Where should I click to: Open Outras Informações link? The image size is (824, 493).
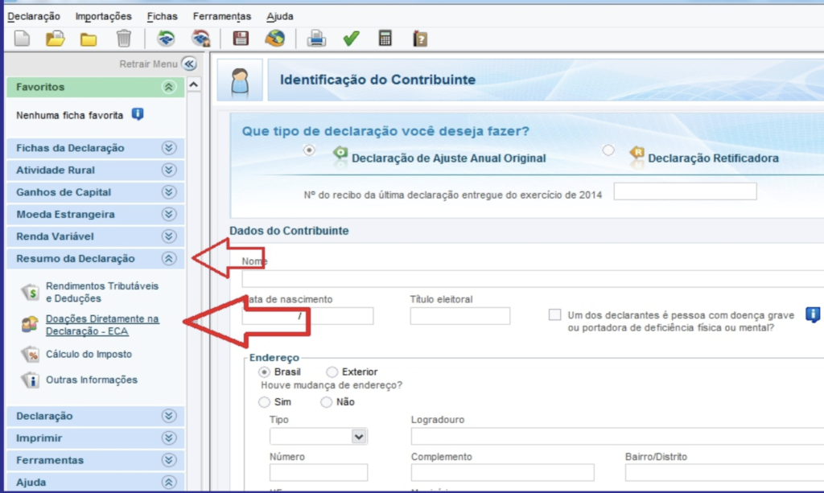coord(92,380)
